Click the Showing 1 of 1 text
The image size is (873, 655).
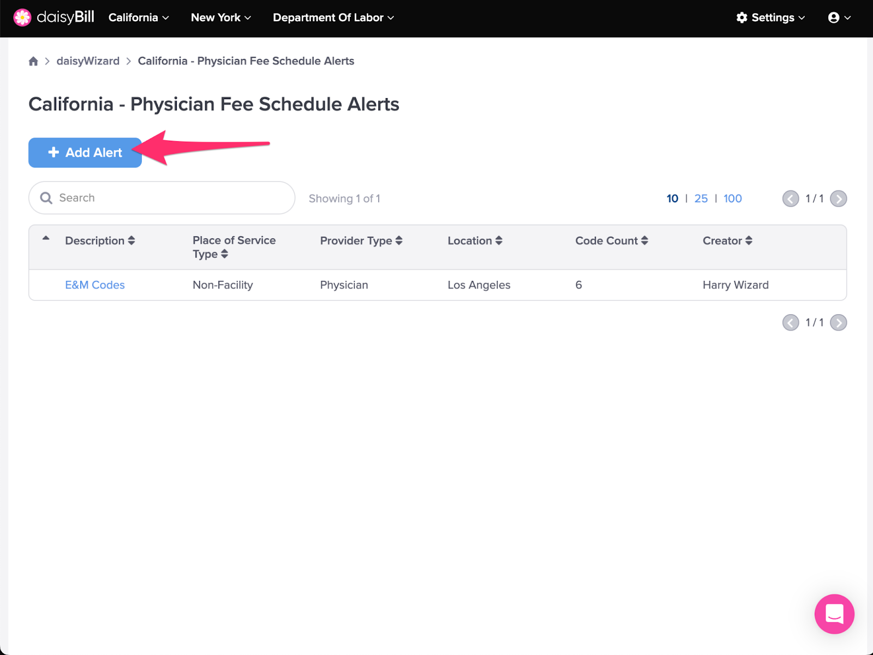coord(344,199)
